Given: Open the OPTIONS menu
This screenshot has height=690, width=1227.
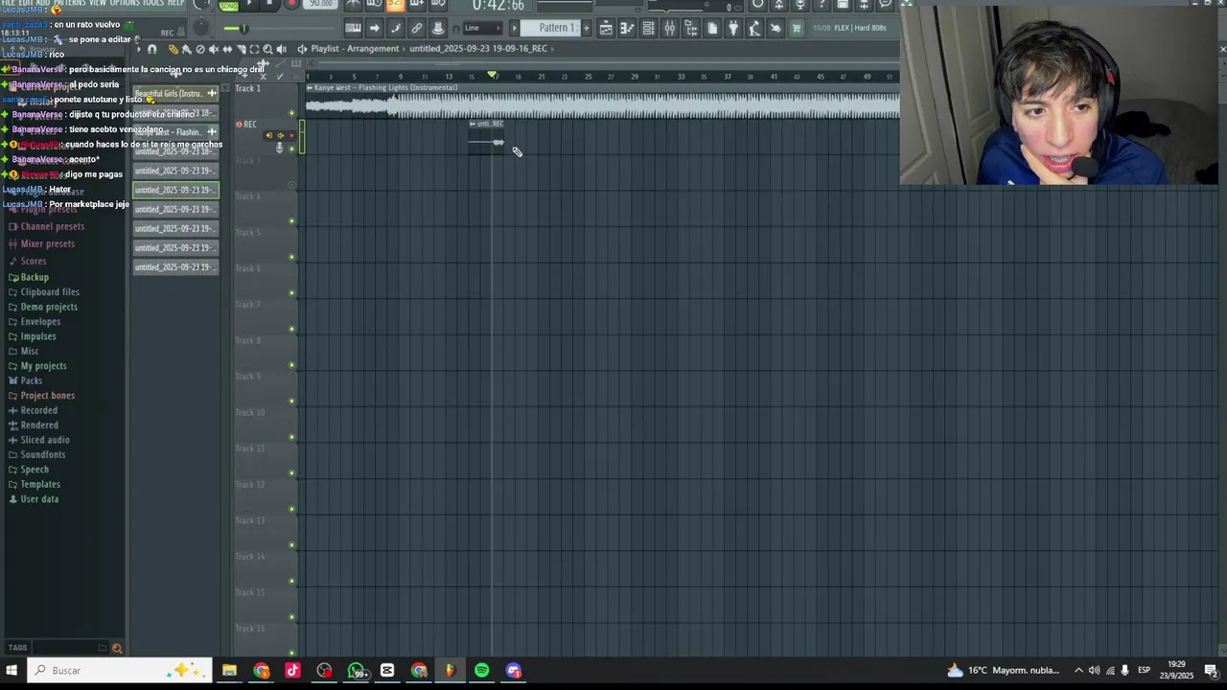Looking at the screenshot, I should (125, 4).
